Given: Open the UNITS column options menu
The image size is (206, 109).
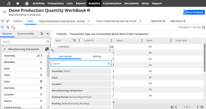Looking at the screenshot, I should [171, 41].
